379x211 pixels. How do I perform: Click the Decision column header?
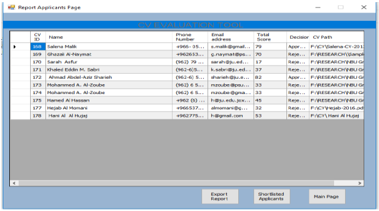[298, 37]
